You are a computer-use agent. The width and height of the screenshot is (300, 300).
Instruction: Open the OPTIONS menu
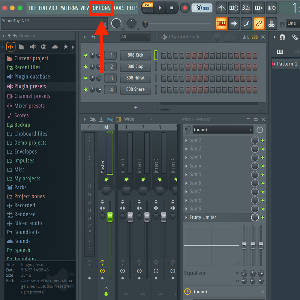pyautogui.click(x=101, y=8)
